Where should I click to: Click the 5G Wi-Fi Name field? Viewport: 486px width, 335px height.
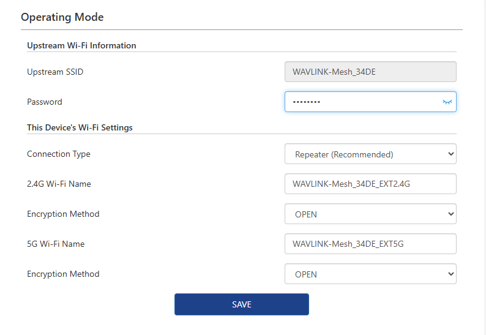coord(370,244)
